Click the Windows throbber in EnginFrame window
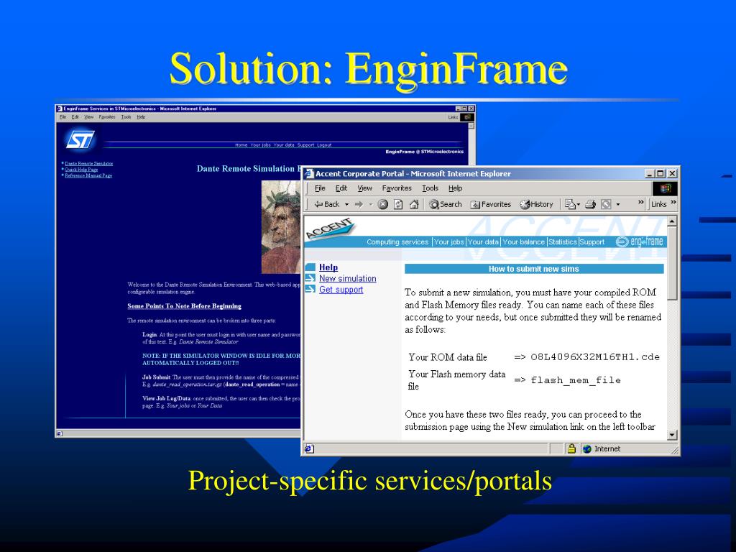Screen dimensions: 736x552 (x=466, y=117)
